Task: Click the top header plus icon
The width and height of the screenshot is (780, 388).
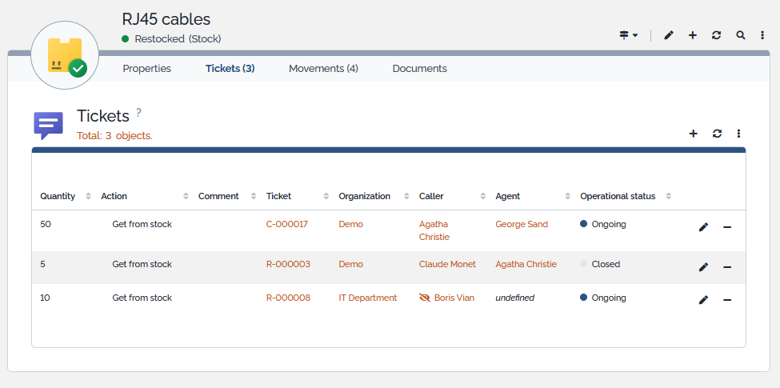Action: (693, 35)
